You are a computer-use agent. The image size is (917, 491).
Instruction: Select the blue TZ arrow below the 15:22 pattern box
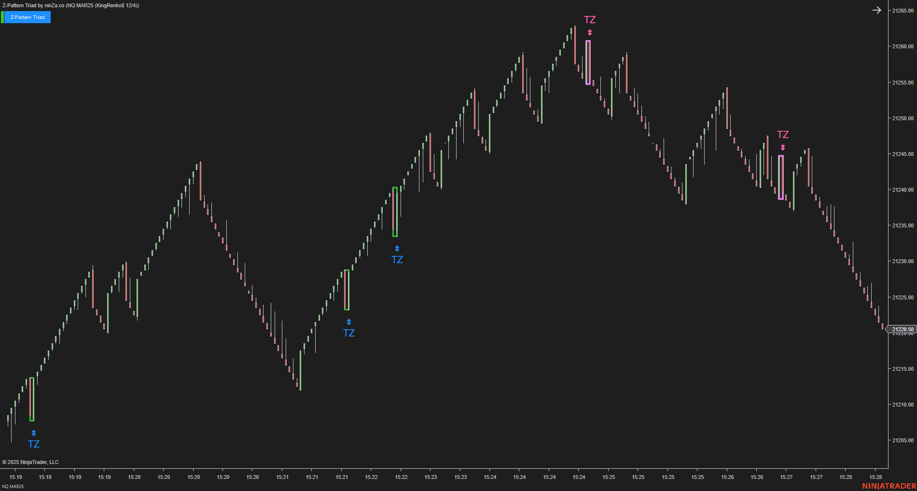pos(397,249)
